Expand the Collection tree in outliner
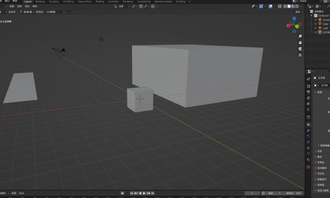Screen dimensions: 330x198 312,15
